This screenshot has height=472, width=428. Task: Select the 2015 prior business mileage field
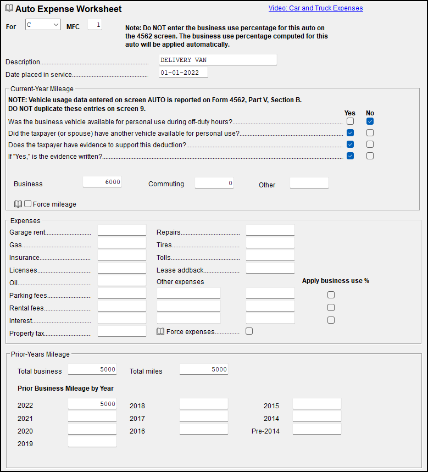[317, 404]
